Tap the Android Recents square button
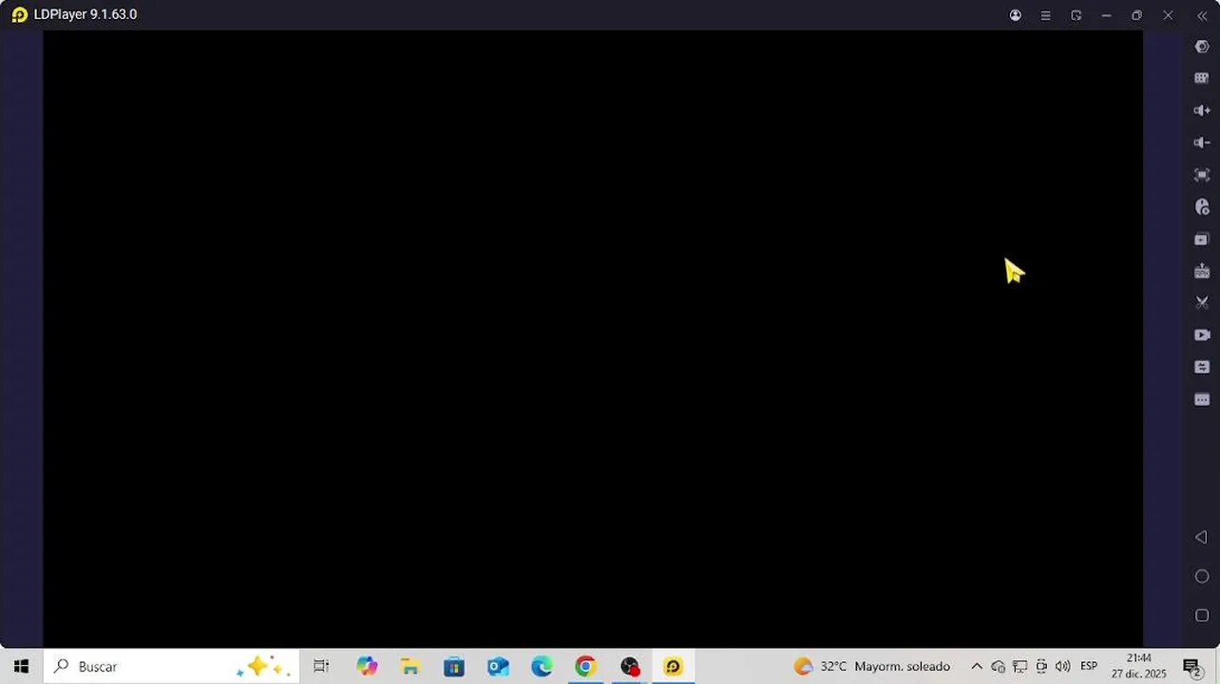 pos(1202,616)
